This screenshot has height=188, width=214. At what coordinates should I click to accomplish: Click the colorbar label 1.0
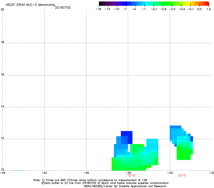pyautogui.click(x=209, y=9)
